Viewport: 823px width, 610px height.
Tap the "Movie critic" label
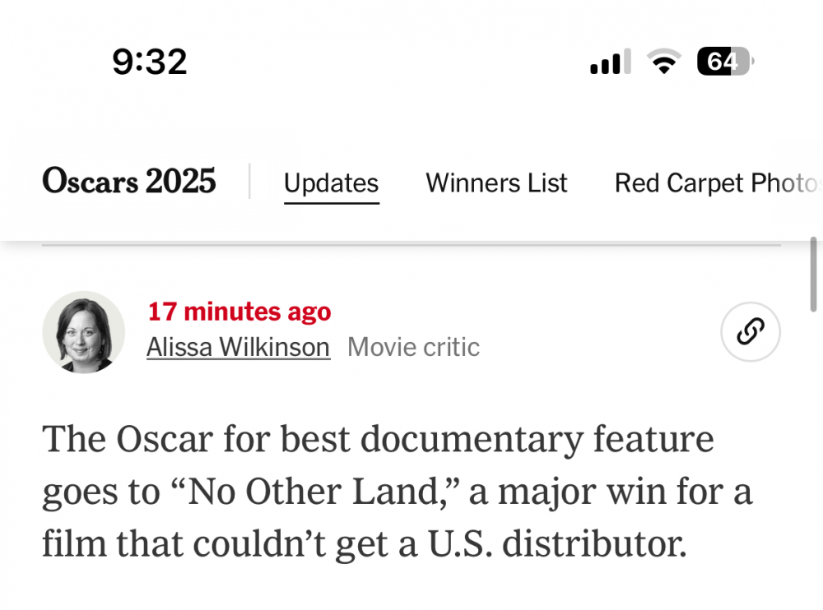[413, 348]
